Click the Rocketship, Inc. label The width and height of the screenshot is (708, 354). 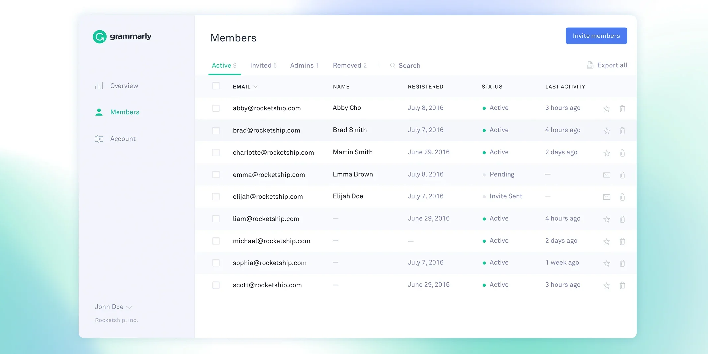pos(117,320)
